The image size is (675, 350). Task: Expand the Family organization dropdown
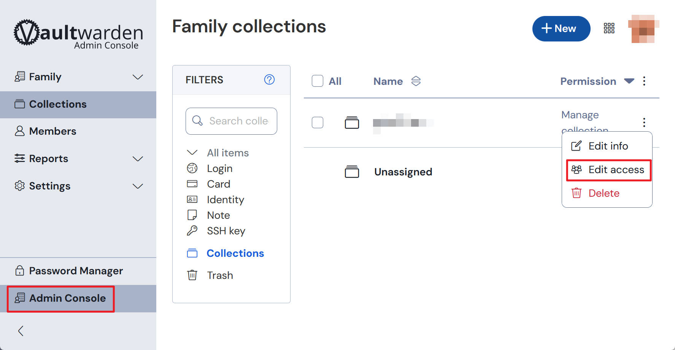click(138, 77)
